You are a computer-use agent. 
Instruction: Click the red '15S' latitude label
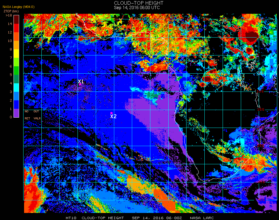[261, 109]
